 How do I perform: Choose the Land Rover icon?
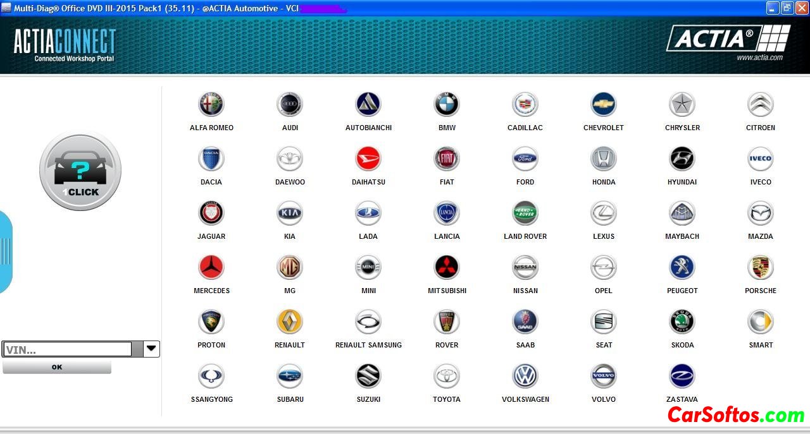(x=525, y=214)
